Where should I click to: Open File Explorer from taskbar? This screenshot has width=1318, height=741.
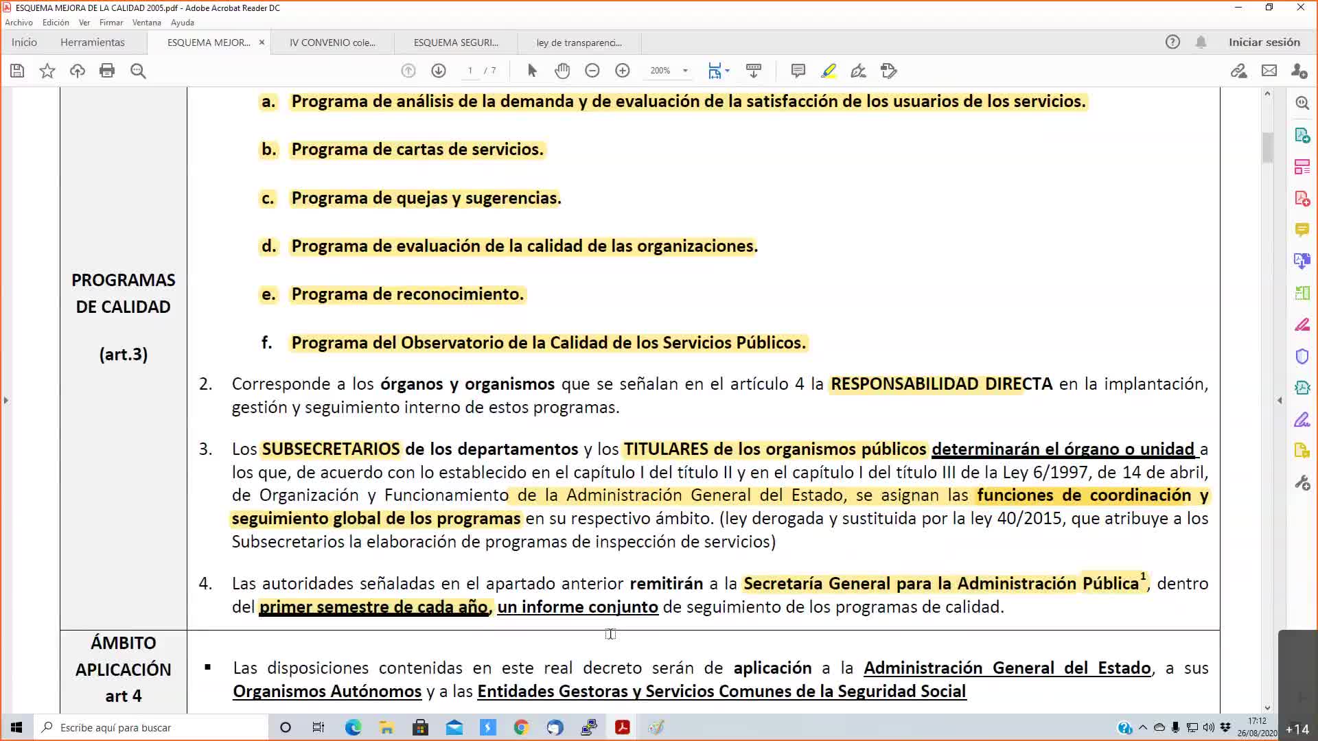[x=386, y=727]
